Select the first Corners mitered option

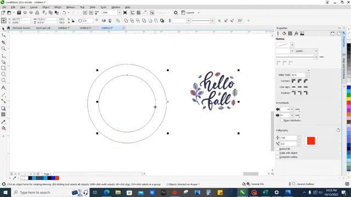click(293, 81)
